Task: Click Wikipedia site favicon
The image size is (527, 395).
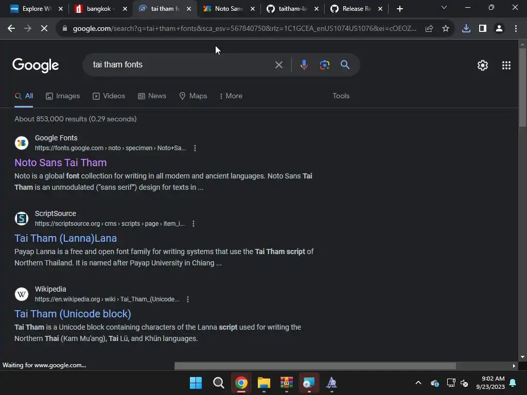Action: tap(22, 294)
